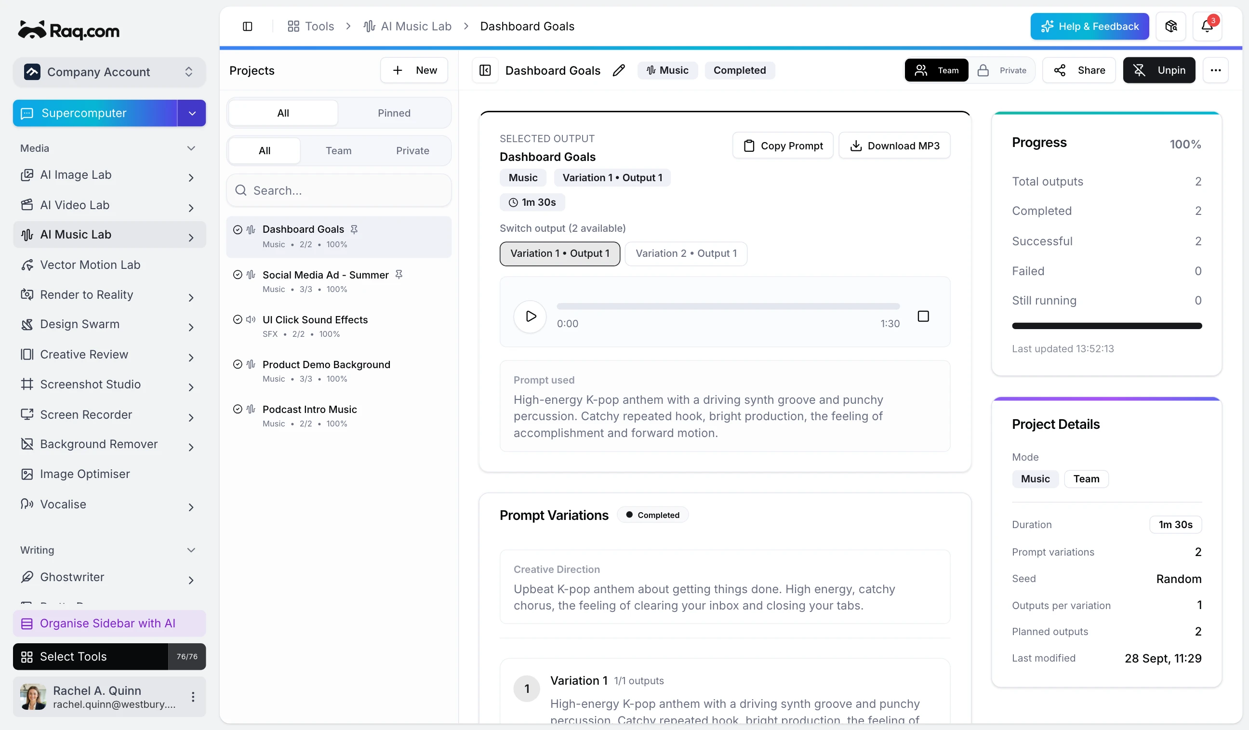
Task: Click Copy Prompt button
Action: tap(783, 146)
